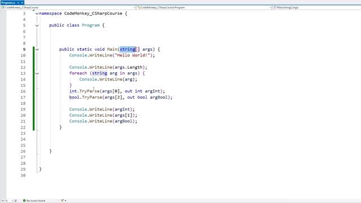Collapse the Program class on line 5
This screenshot has height=203, width=361.
tap(37, 25)
